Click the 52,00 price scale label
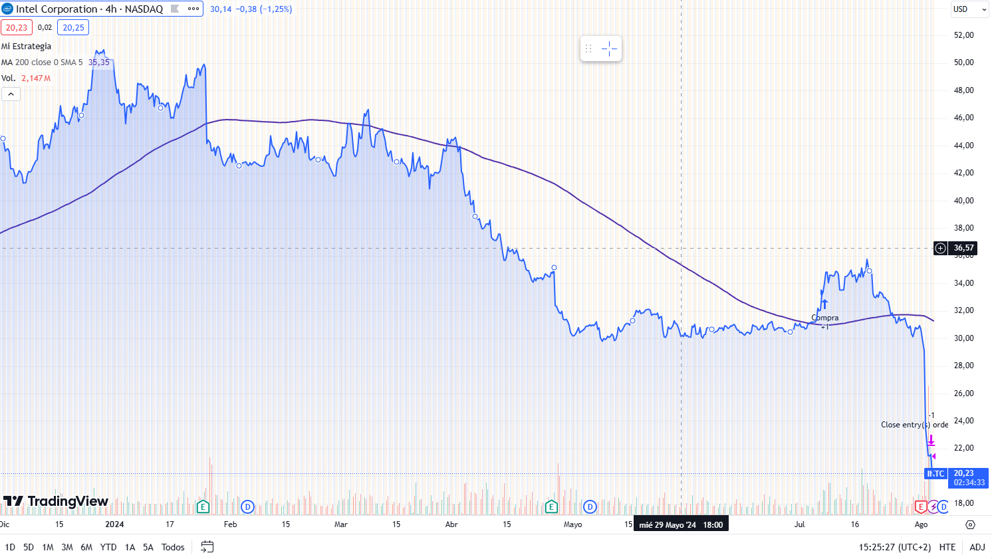The height and width of the screenshot is (559, 992). click(x=963, y=35)
